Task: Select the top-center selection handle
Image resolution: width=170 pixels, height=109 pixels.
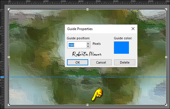Action: click(88, 9)
